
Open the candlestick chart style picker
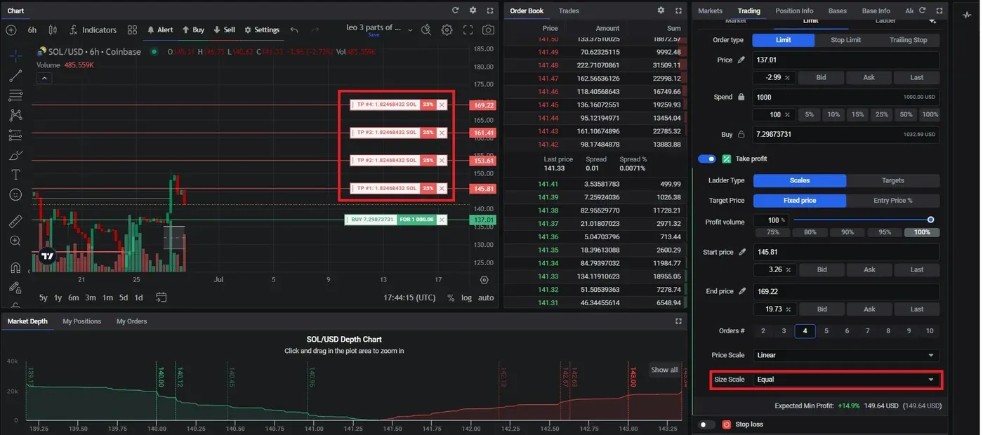pos(53,30)
